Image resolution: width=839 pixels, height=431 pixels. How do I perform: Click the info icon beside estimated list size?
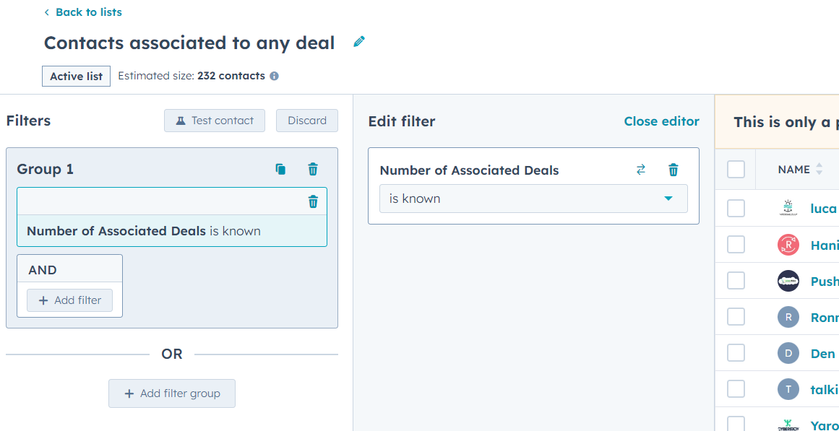tap(273, 76)
